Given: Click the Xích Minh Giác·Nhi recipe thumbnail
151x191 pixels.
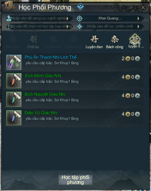Looking at the screenshot, I should (x=14, y=81).
